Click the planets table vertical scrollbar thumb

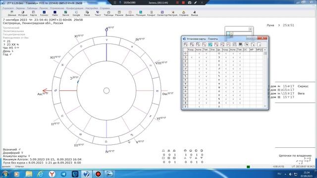pos(265,53)
